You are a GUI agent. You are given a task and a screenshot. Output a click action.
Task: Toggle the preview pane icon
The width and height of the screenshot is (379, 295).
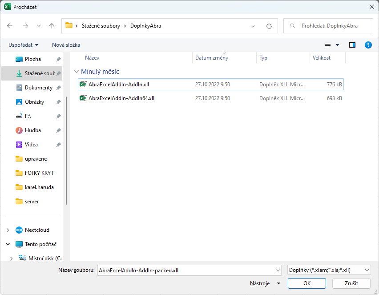click(352, 45)
